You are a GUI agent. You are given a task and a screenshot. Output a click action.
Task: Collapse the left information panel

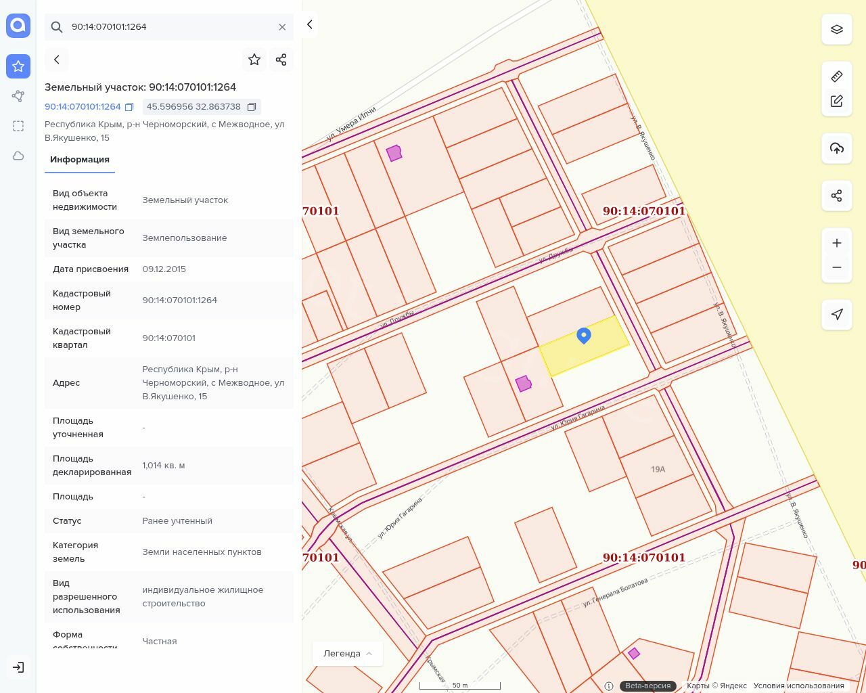309,24
